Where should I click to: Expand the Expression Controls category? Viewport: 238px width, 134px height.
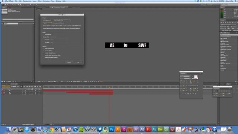point(221,50)
